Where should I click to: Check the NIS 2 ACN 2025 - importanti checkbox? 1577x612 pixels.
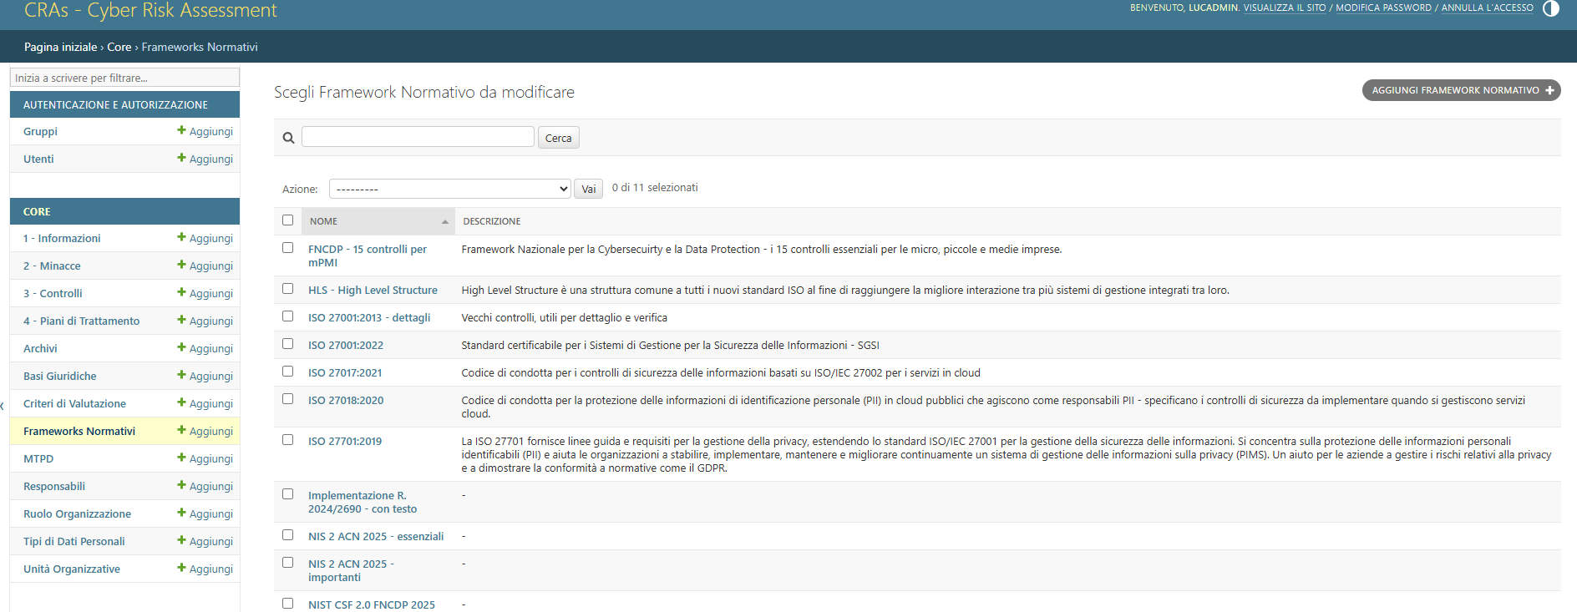pos(288,563)
